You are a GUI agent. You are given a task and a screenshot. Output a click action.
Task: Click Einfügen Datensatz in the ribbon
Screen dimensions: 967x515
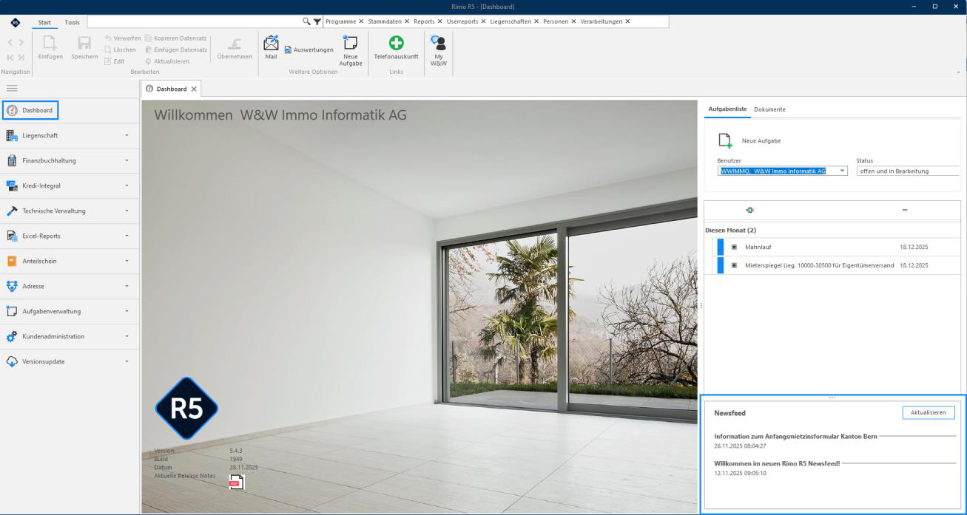click(x=175, y=50)
